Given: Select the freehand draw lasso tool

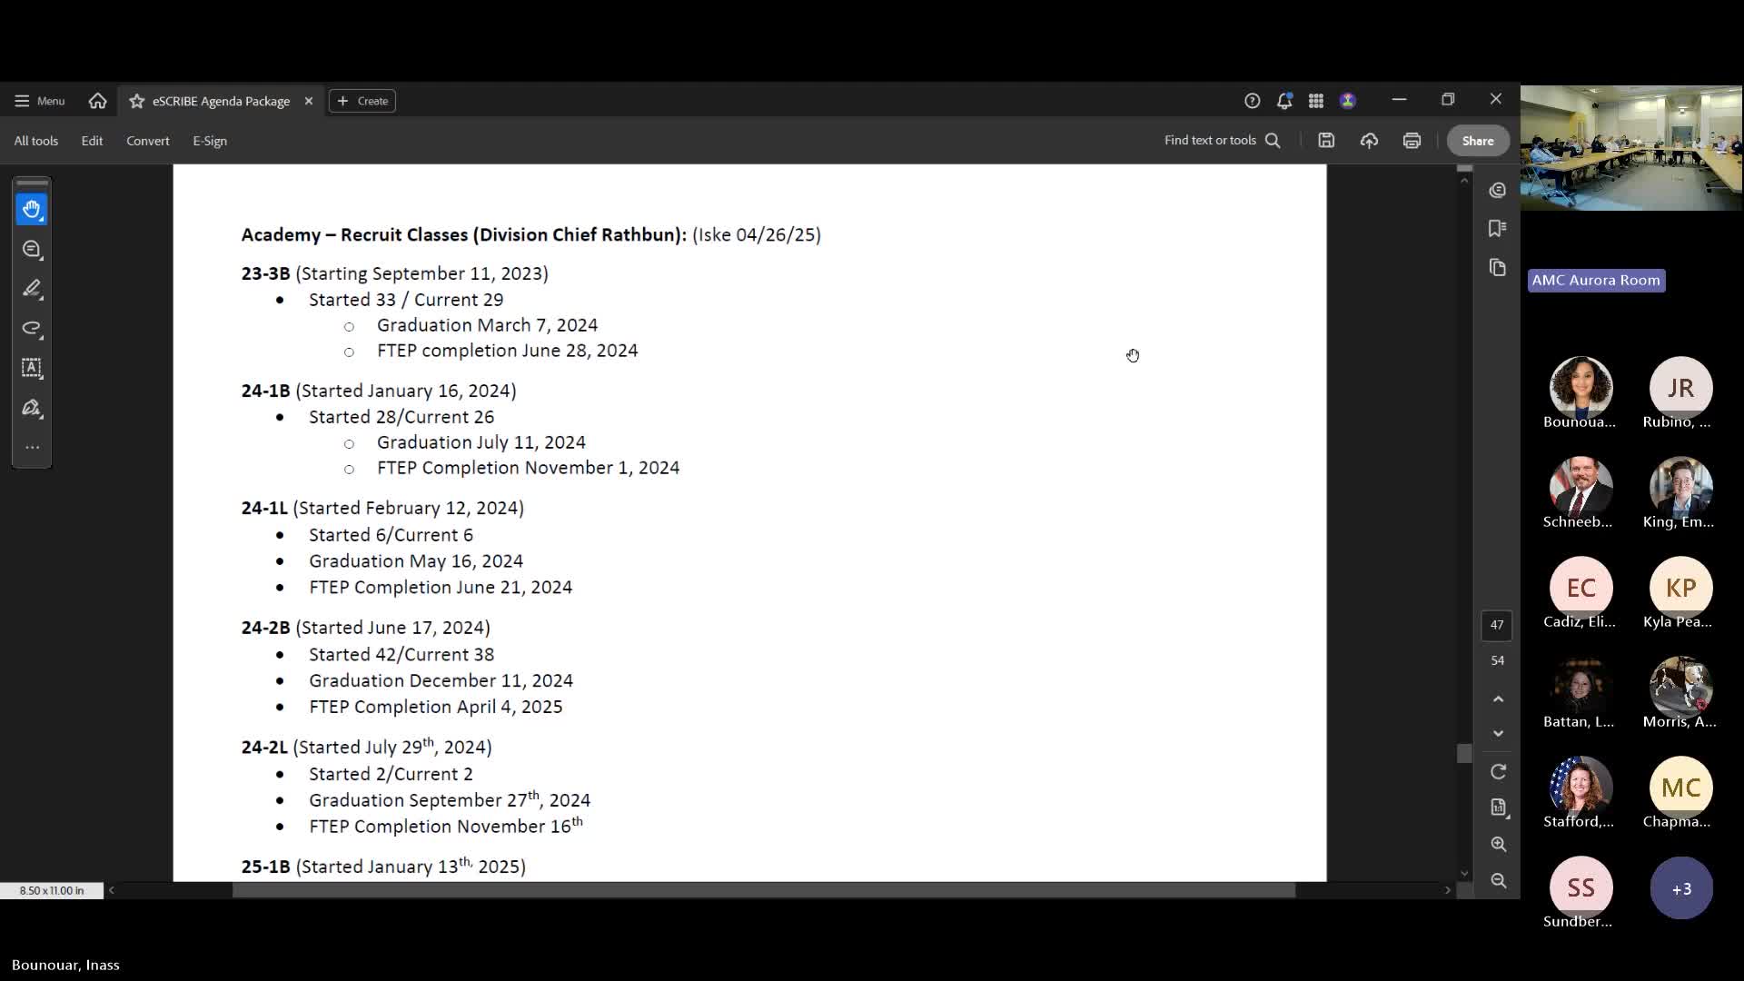Looking at the screenshot, I should [32, 328].
